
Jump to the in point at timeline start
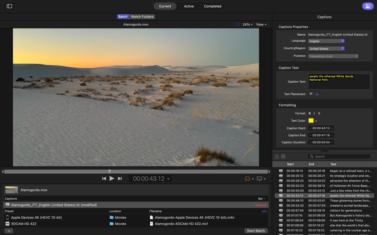click(3, 172)
